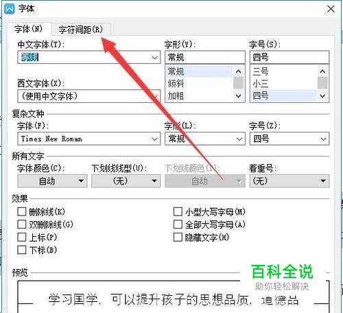Click the up arrow of the 字形 list scrollbar

(238, 71)
